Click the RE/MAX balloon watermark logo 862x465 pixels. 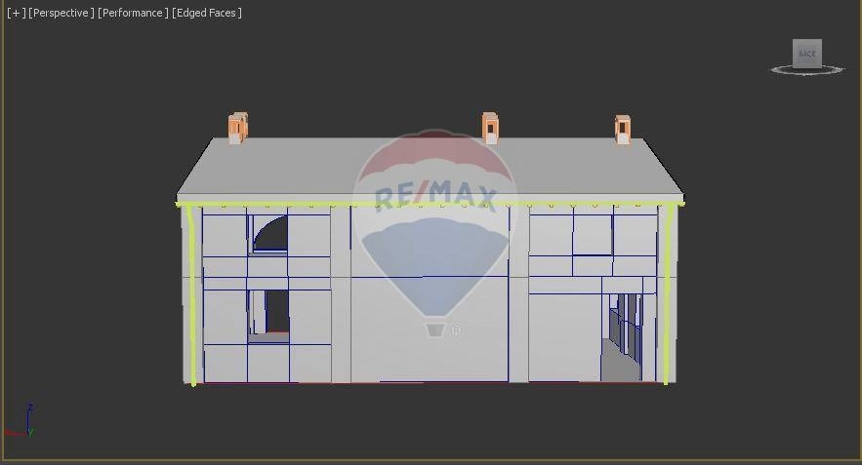click(x=434, y=234)
